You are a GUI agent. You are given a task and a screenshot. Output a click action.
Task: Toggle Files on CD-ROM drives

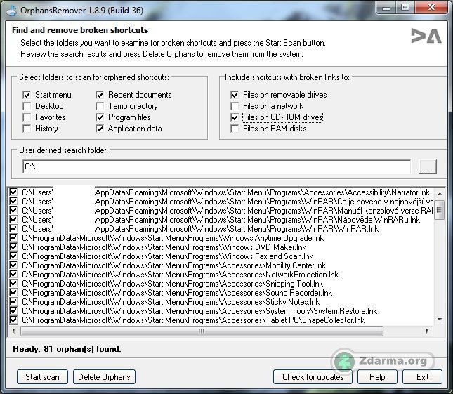coord(235,117)
